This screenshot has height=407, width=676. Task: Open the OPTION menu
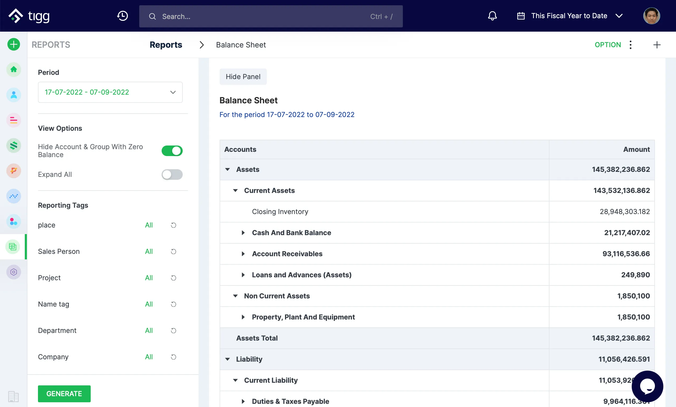click(608, 45)
